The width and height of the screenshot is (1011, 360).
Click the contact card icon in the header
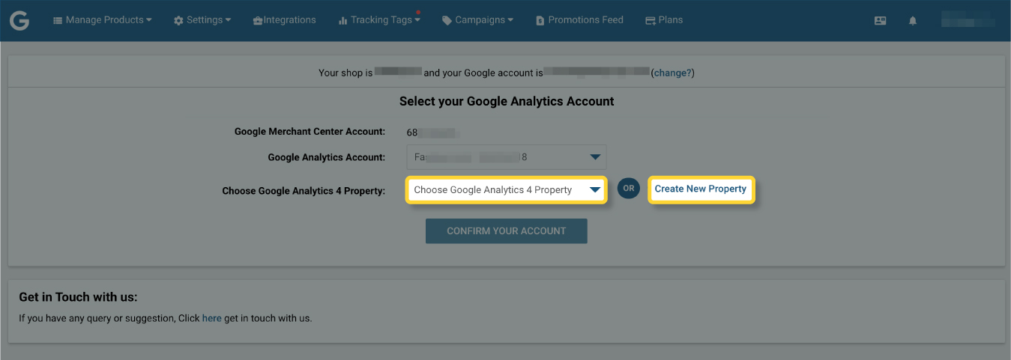tap(881, 21)
